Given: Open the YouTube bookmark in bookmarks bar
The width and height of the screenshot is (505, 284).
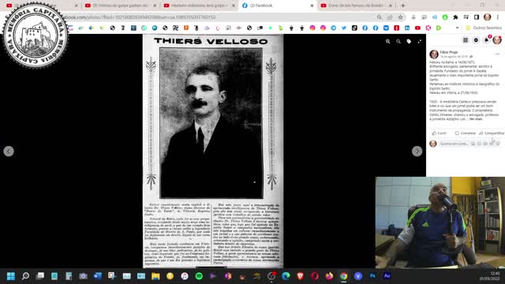Looking at the screenshot, I should point(417,28).
